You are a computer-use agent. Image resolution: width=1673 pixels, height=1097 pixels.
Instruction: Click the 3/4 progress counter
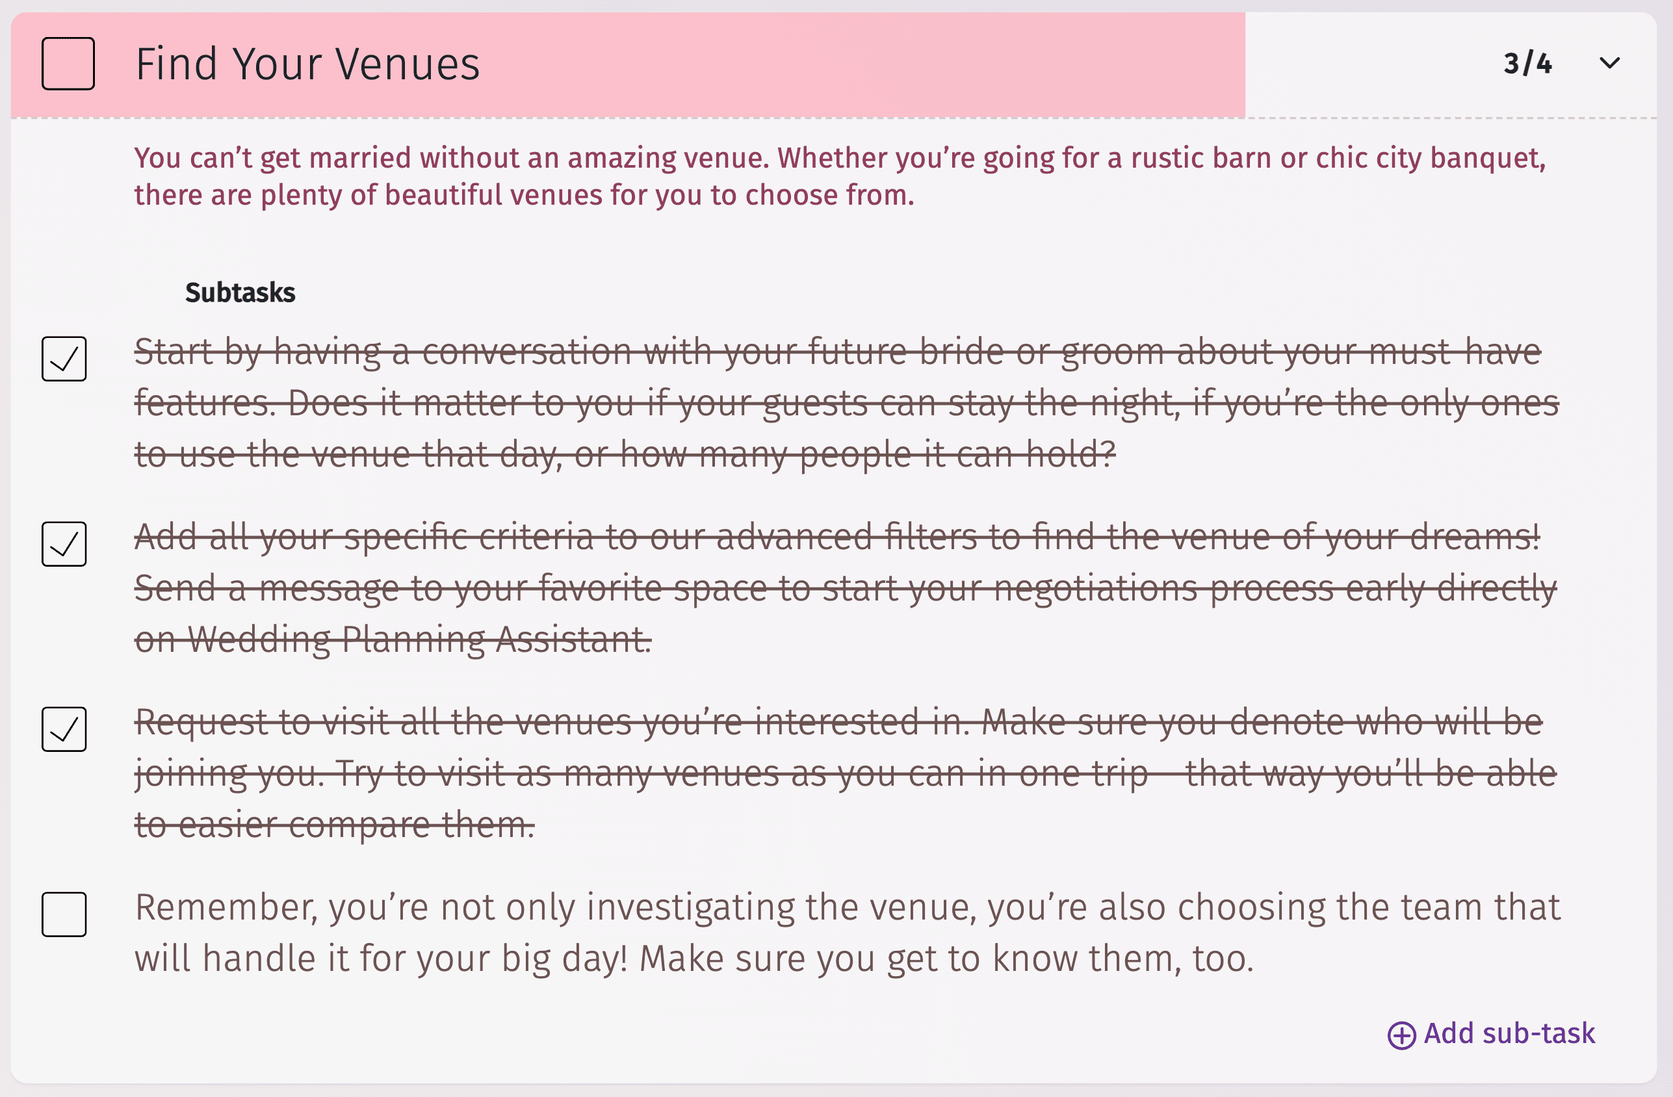point(1527,64)
